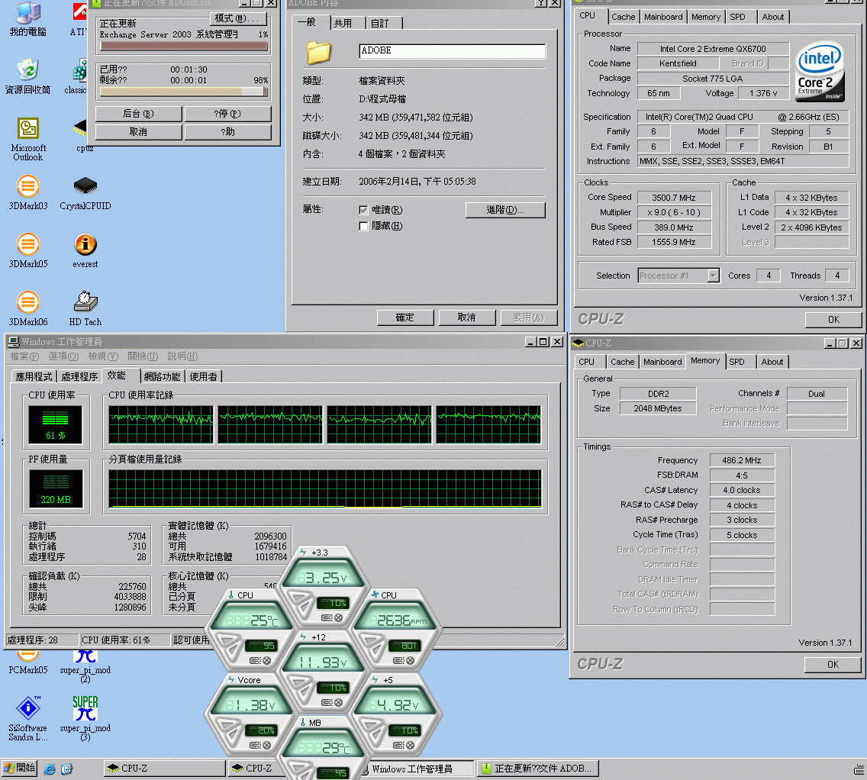The width and height of the screenshot is (867, 780).
Task: Click the Exchange Server file progress bar
Action: pos(184,47)
